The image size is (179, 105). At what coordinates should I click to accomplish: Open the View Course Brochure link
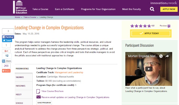(52, 91)
